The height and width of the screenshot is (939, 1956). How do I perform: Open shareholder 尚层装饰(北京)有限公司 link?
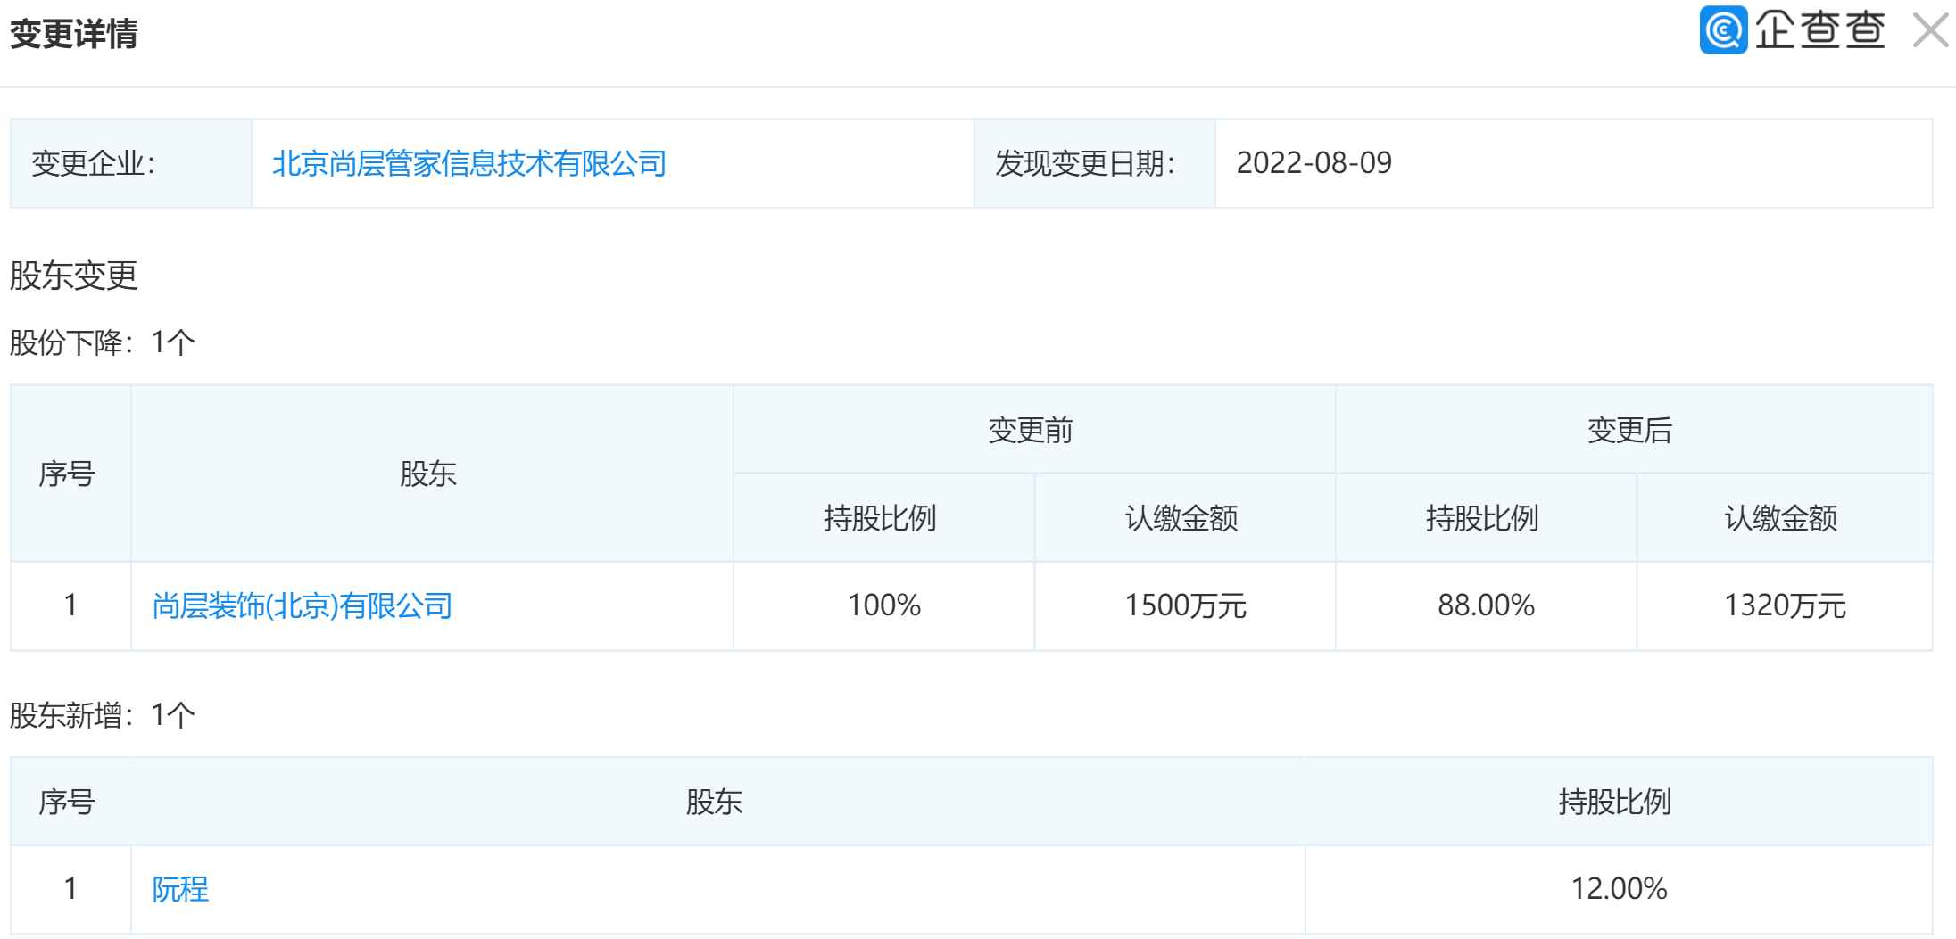pyautogui.click(x=302, y=606)
